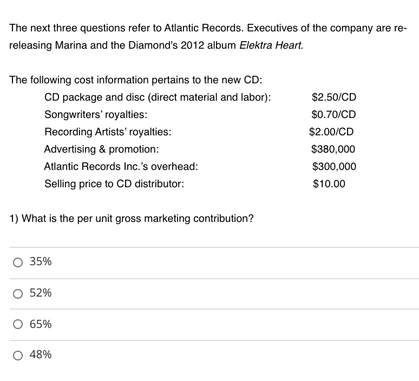Click the italic Elektra Heart album title
419x381 pixels.
[x=271, y=45]
